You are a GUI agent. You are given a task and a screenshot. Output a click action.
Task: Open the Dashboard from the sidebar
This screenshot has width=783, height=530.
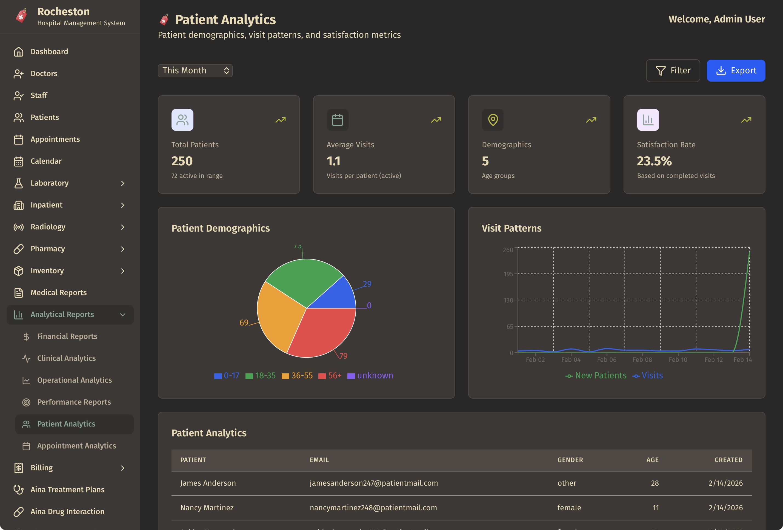pyautogui.click(x=49, y=51)
